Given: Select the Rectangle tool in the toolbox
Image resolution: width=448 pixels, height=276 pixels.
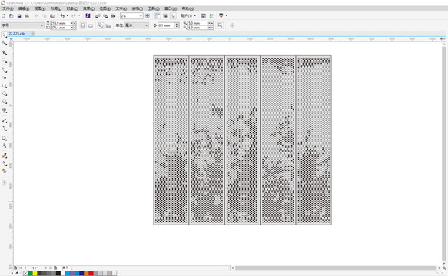Looking at the screenshot, I should pyautogui.click(x=5, y=86).
